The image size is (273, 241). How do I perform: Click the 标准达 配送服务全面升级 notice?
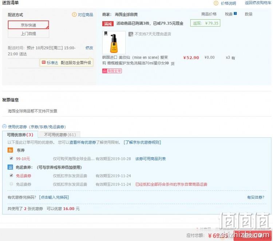tap(67, 63)
